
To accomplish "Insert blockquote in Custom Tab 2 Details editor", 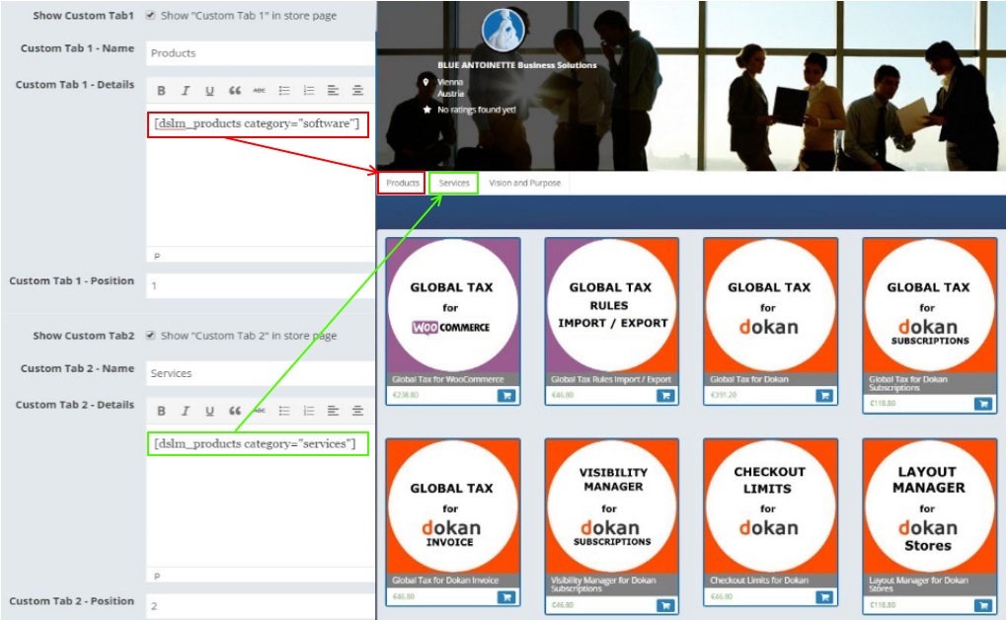I will click(235, 411).
